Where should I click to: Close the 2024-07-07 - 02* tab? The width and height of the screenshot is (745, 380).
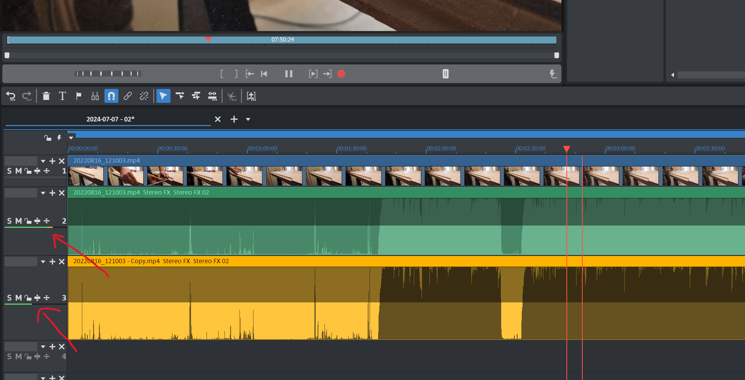[x=218, y=119]
